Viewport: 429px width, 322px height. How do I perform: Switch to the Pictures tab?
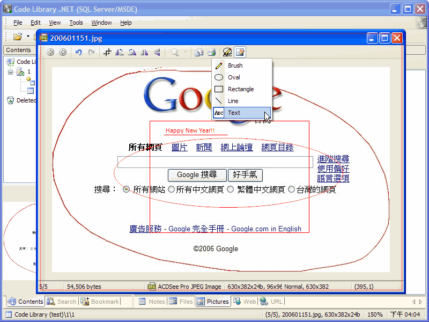pyautogui.click(x=213, y=302)
